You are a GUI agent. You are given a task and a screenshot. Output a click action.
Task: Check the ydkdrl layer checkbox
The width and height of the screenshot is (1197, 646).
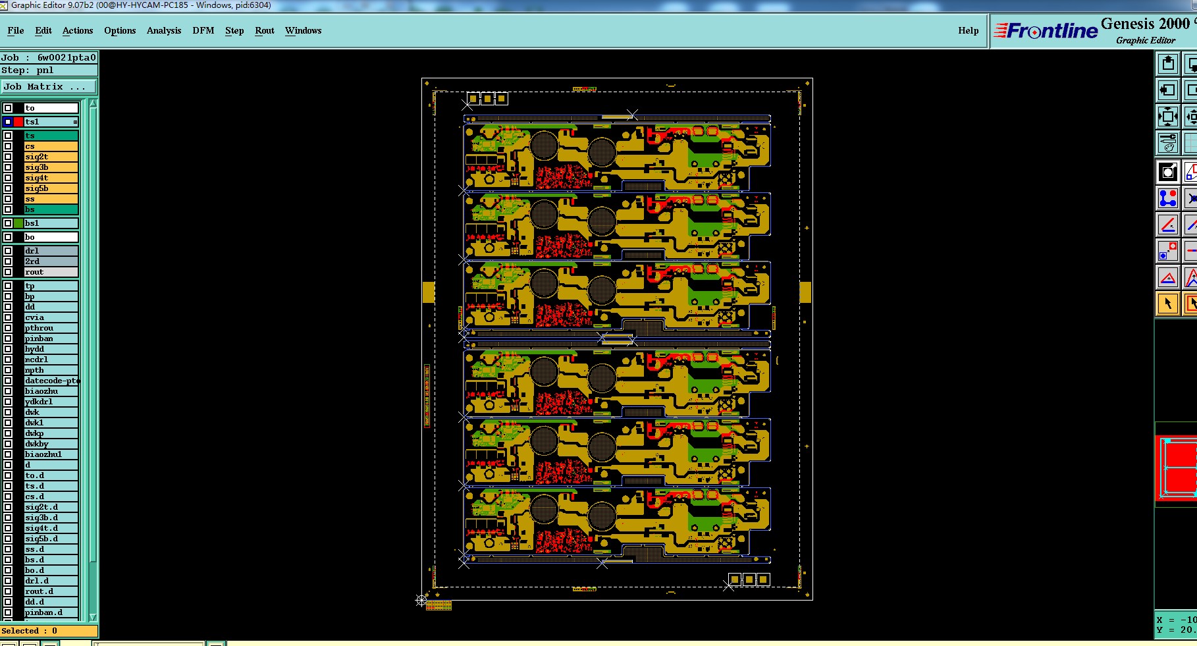(8, 402)
